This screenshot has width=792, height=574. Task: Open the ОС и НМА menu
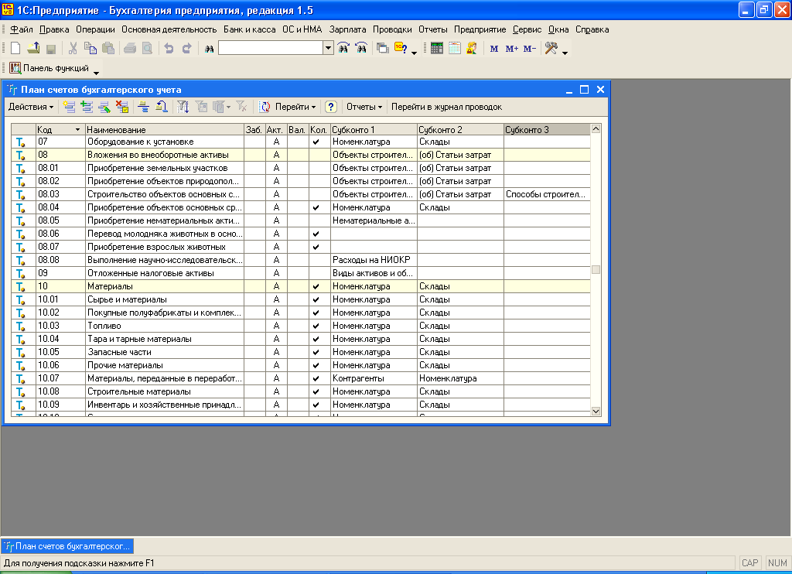pyautogui.click(x=302, y=29)
